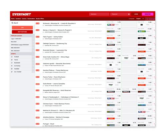The image size is (158, 138).
Task: Open the Bookie Offers menu item
Action: click(x=40, y=19)
